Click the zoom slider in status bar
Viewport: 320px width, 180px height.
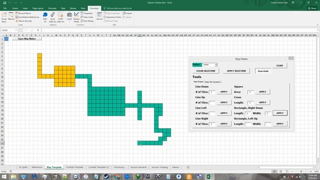pos(301,171)
